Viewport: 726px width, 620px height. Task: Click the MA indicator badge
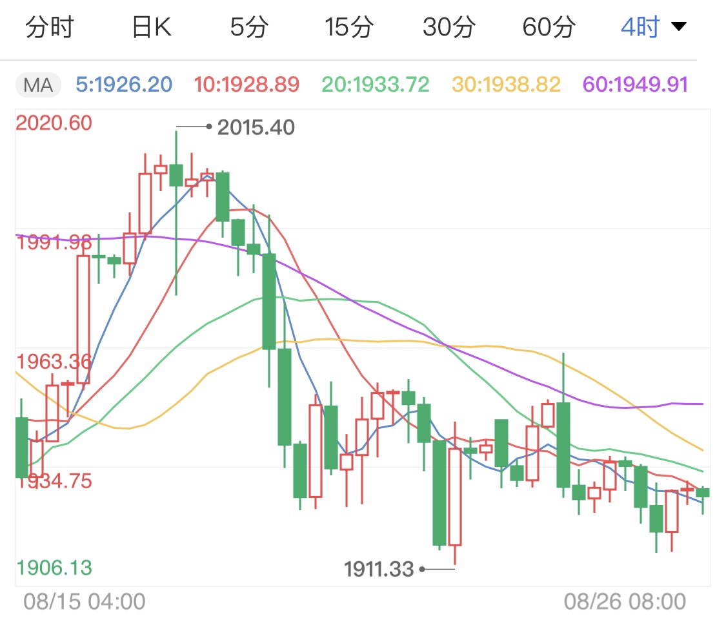(x=38, y=85)
